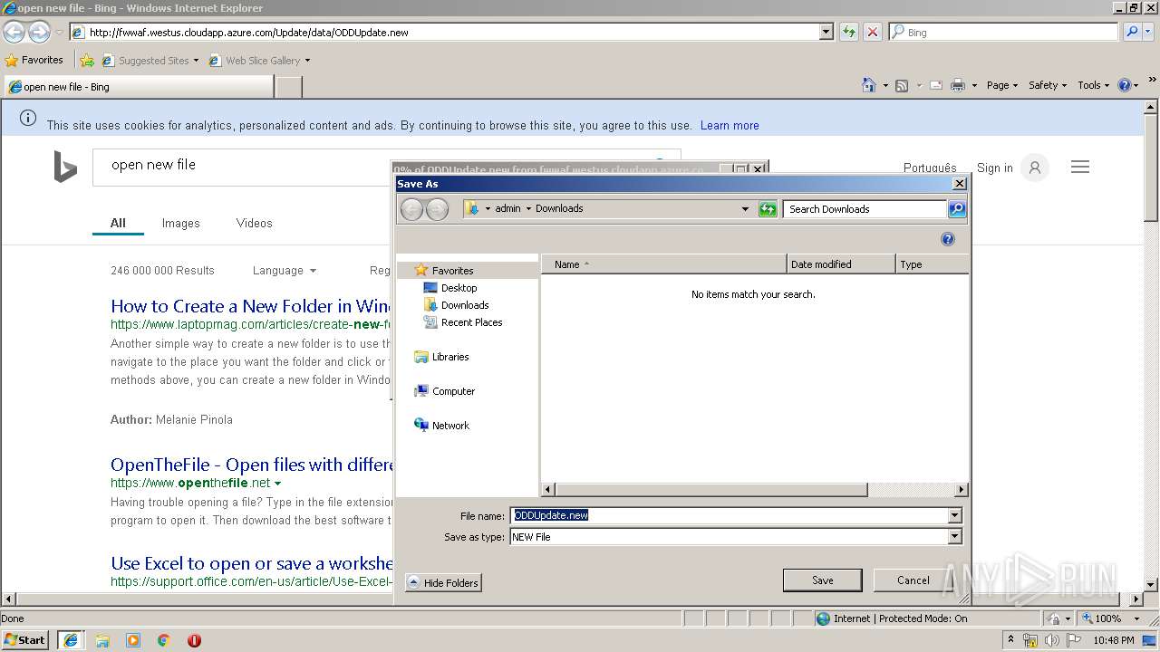Click Internet Explorer icon in taskbar
This screenshot has width=1160, height=652.
pos(71,640)
